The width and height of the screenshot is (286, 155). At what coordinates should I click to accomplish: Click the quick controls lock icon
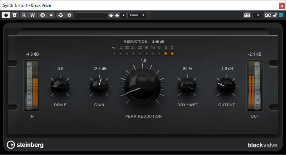coord(275,15)
